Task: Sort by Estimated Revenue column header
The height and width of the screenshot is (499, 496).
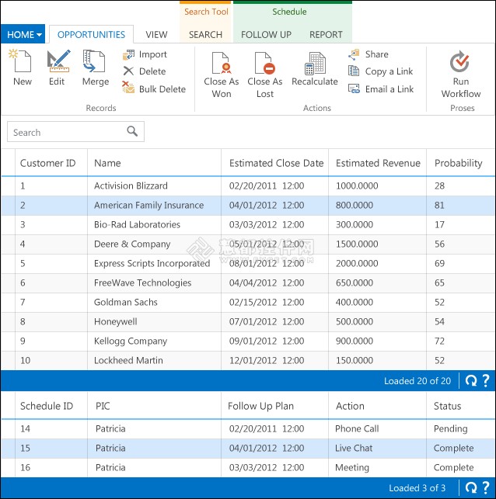Action: (378, 163)
